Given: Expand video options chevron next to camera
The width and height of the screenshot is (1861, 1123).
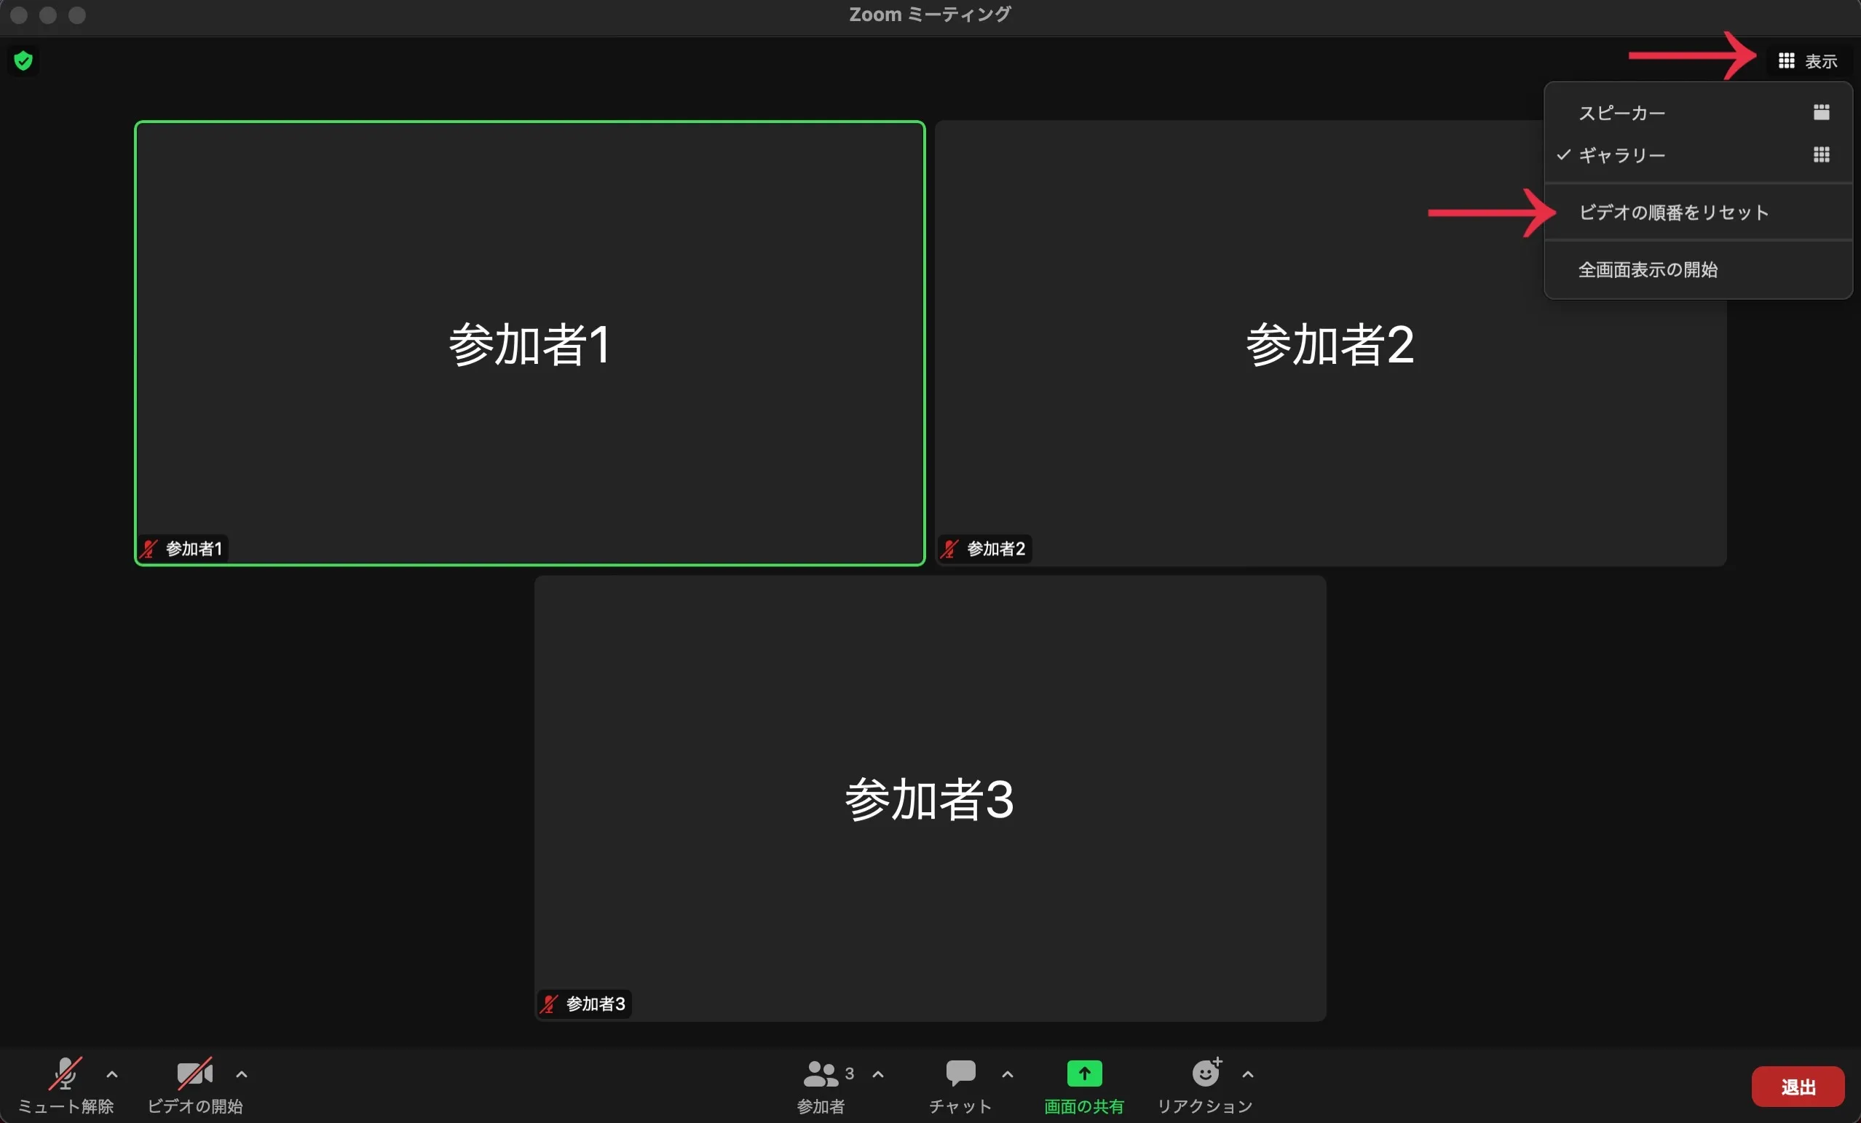Looking at the screenshot, I should (x=242, y=1074).
